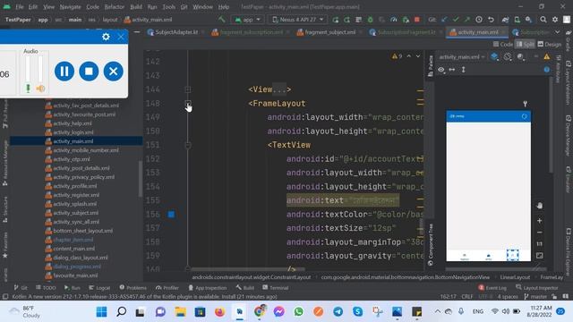The image size is (573, 322).
Task: Click zoom to fit screen icon
Action: pyautogui.click(x=539, y=256)
